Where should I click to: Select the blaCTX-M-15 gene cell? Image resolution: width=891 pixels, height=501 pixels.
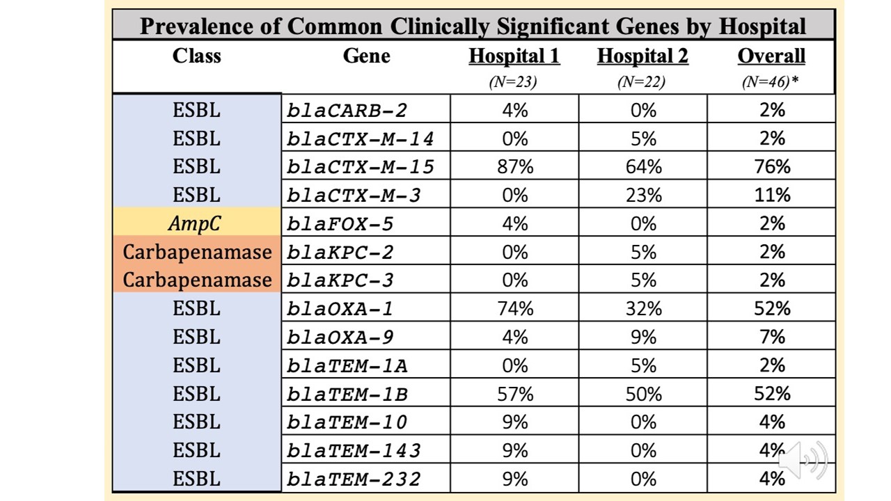point(360,167)
